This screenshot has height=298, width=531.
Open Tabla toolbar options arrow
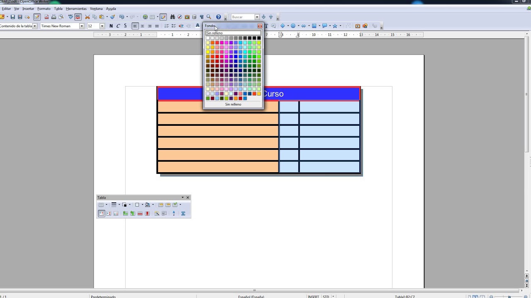[x=183, y=197]
